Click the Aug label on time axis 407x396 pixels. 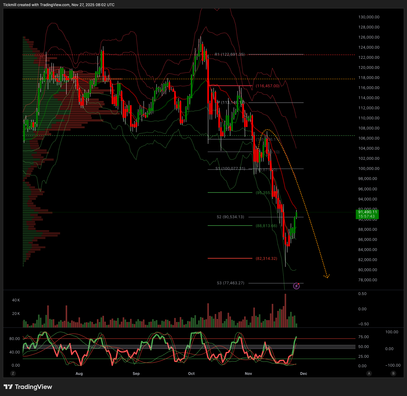pyautogui.click(x=79, y=374)
